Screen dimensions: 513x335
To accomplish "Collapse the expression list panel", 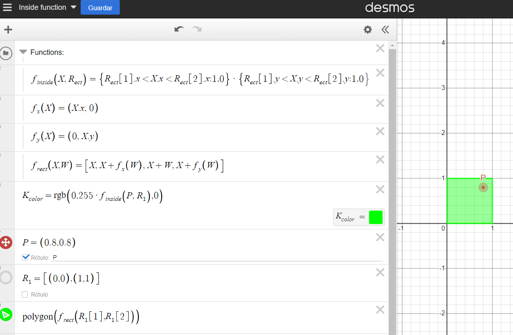I will pyautogui.click(x=385, y=29).
